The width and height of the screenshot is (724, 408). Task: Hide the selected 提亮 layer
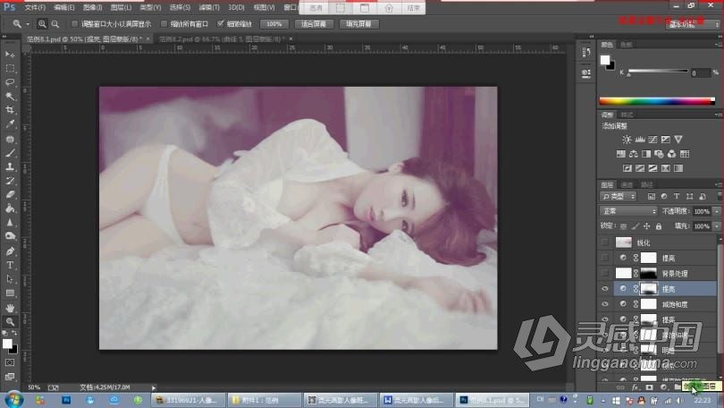[x=604, y=289]
